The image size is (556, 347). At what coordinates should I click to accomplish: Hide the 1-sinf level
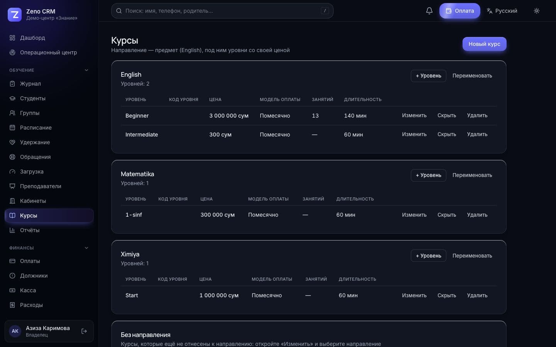[447, 215]
